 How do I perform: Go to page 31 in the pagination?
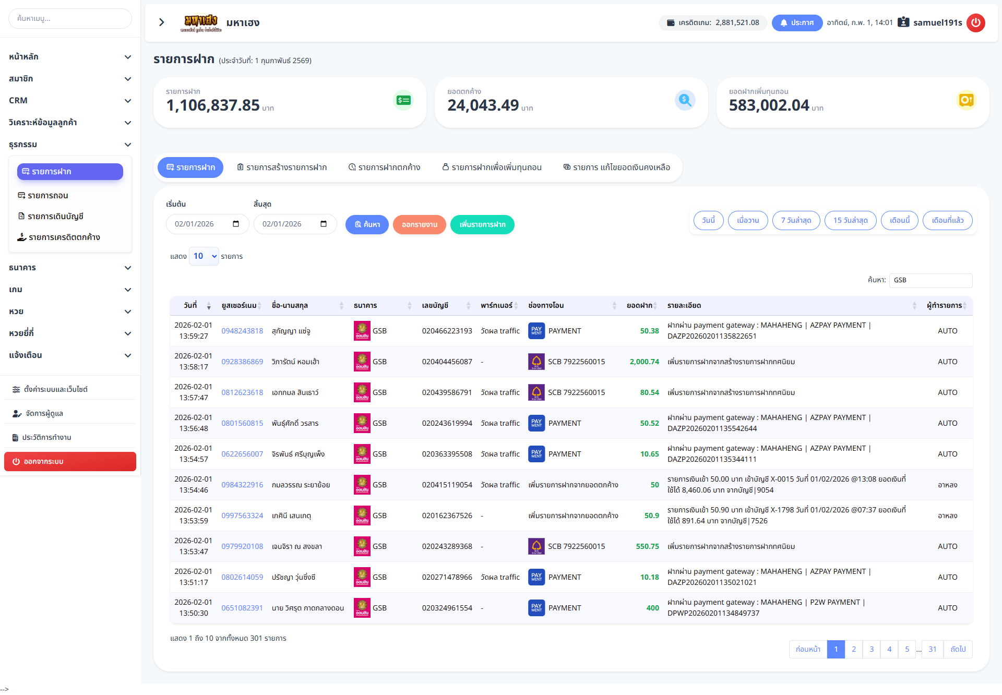[932, 649]
